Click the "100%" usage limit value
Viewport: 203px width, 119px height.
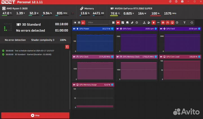63,40
